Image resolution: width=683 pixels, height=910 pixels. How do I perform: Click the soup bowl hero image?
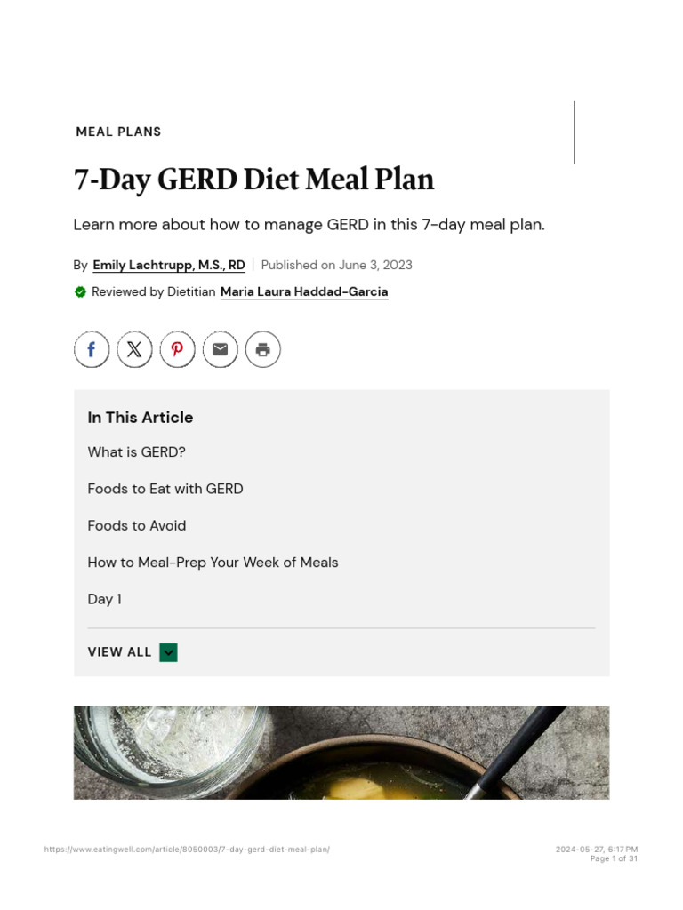tap(341, 752)
